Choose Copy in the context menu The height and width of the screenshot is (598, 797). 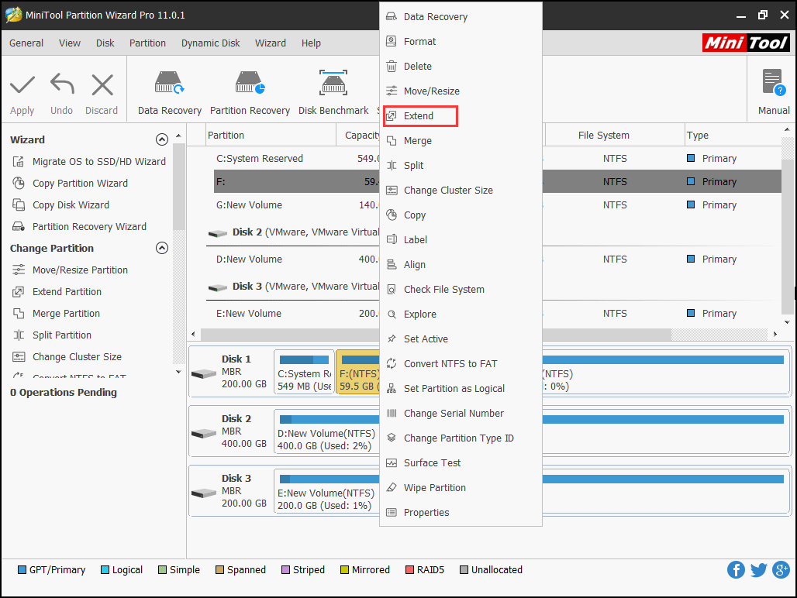point(461,215)
